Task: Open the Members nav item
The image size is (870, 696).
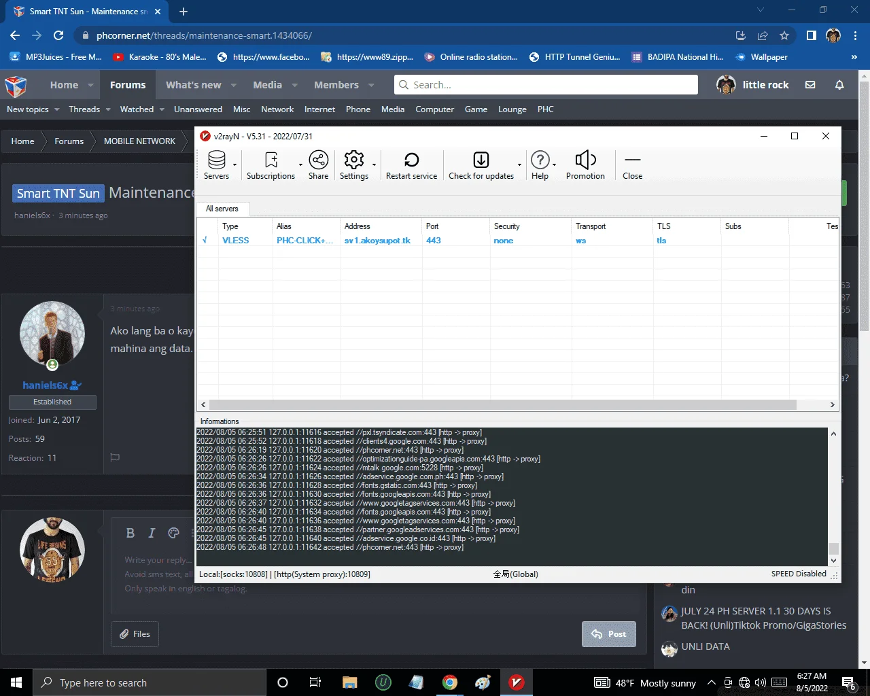Action: (x=336, y=85)
